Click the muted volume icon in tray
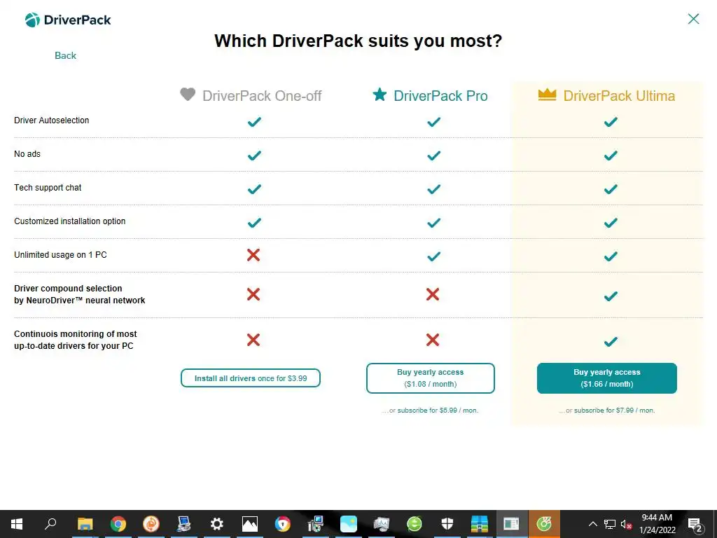The height and width of the screenshot is (538, 717). coord(626,524)
